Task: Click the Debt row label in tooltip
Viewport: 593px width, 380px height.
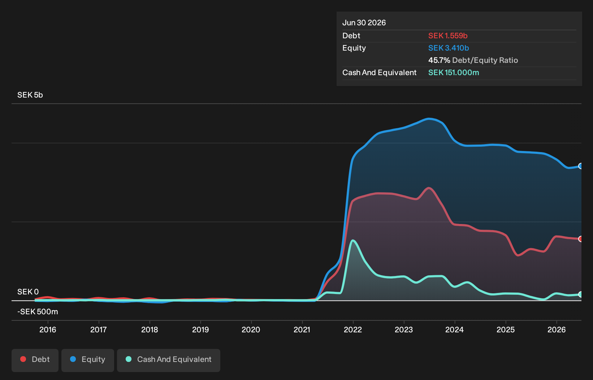Action: 351,36
